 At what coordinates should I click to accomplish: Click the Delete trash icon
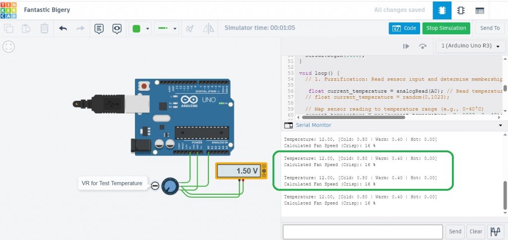[x=44, y=28]
